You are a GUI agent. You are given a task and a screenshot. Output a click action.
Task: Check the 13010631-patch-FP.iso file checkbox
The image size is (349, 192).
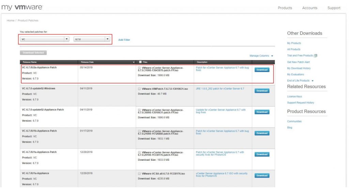pyautogui.click(x=139, y=110)
